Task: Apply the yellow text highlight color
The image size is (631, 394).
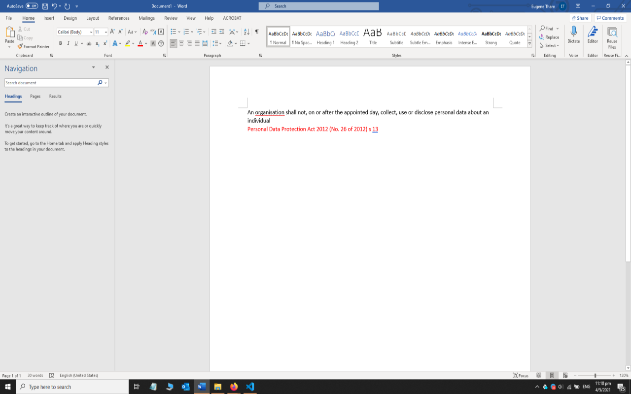Action: 127,43
